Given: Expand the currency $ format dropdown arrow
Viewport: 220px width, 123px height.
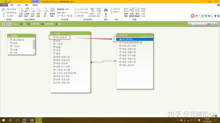Looking at the screenshot, I should click(60, 16).
